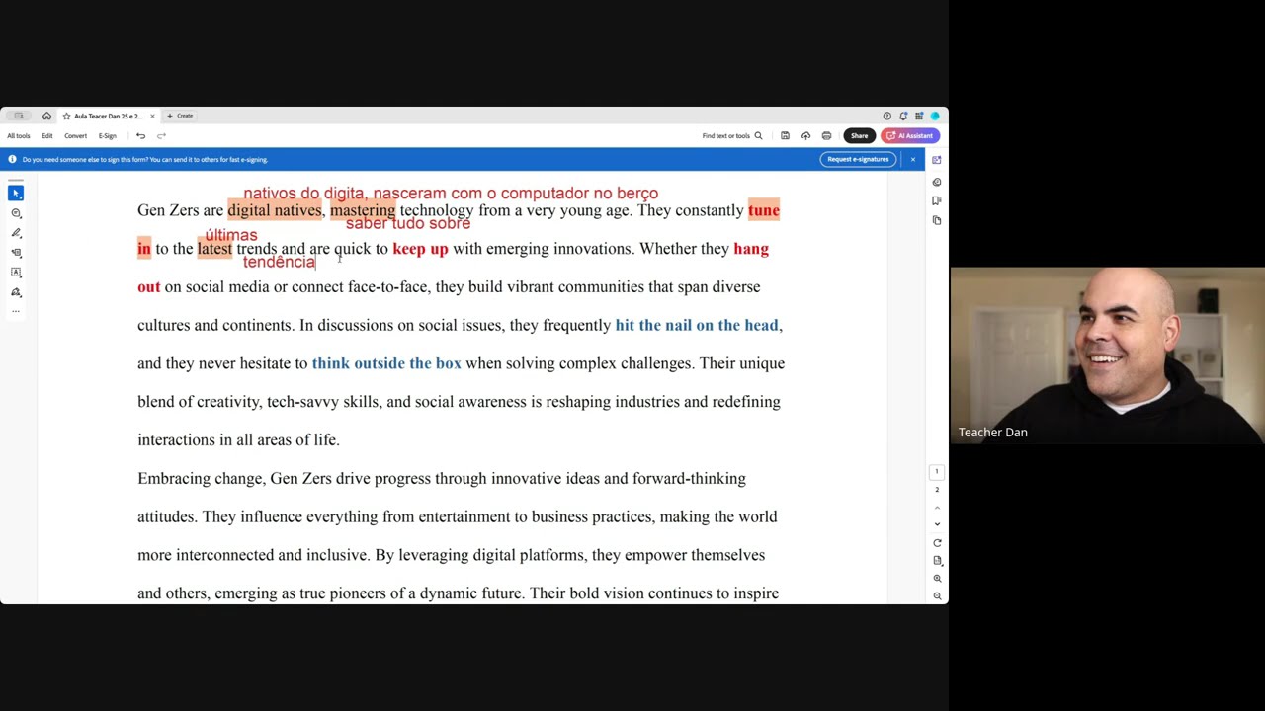Open the All tools menu

19,135
